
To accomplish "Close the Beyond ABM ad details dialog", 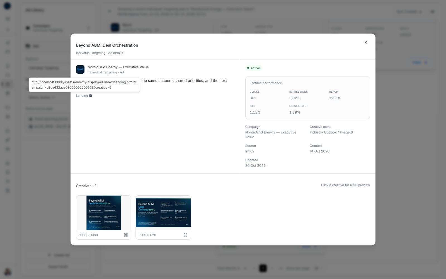I will (366, 42).
